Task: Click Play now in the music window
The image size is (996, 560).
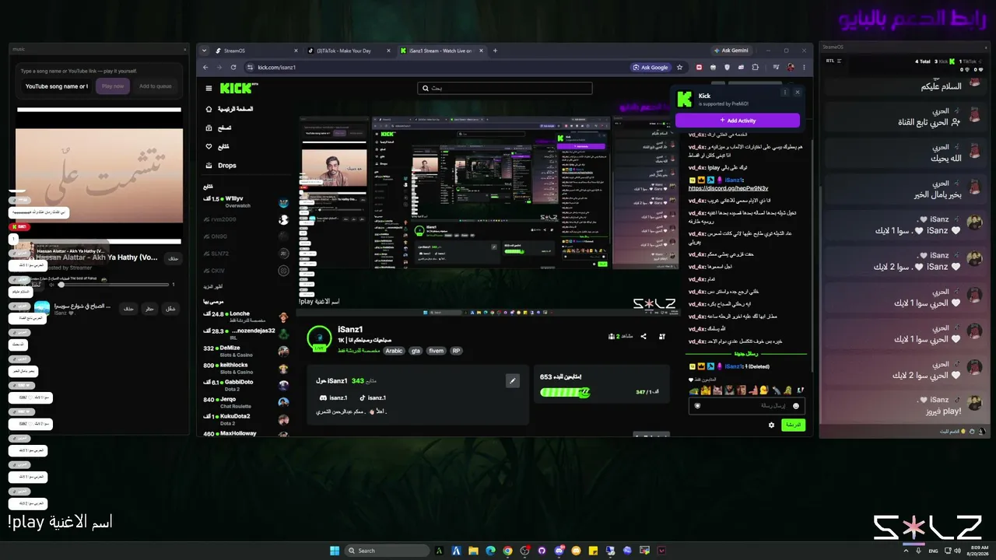Action: tap(113, 86)
